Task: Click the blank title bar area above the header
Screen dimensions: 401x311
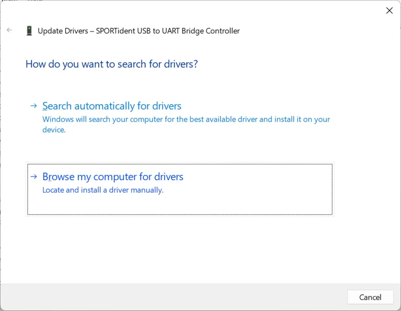Action: (199, 10)
